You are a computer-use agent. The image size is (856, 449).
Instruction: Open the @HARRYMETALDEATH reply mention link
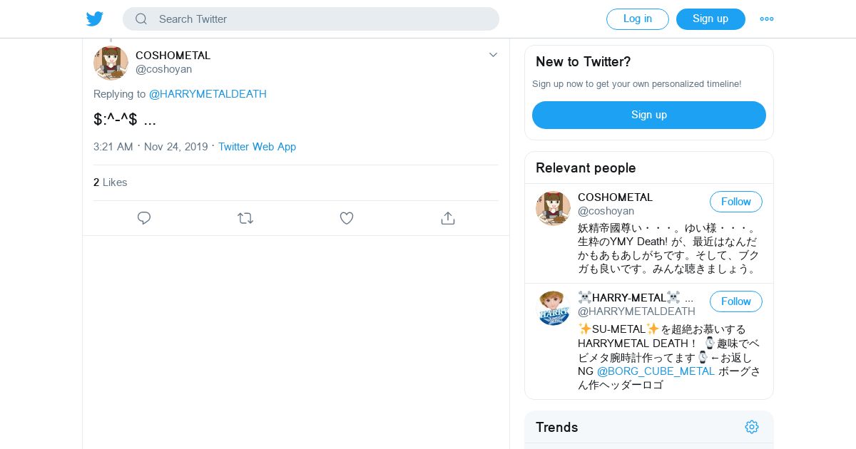point(208,94)
